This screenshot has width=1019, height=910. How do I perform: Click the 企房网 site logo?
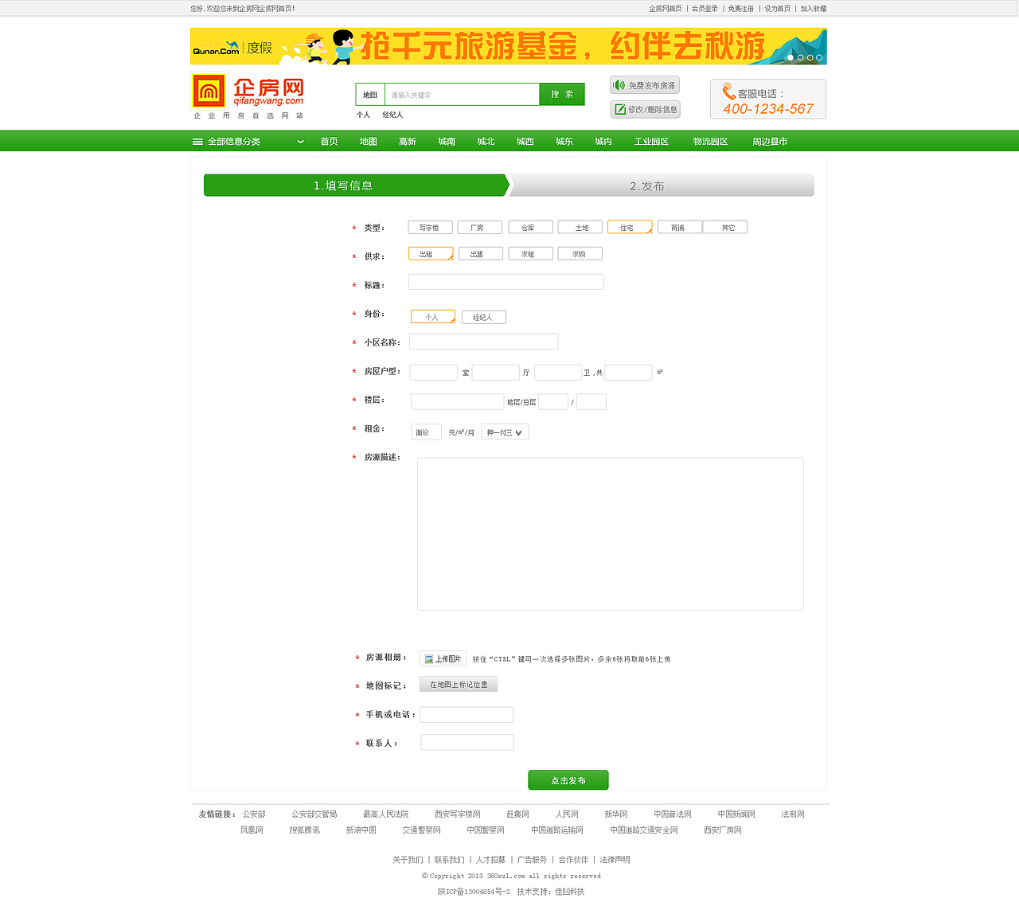point(248,95)
